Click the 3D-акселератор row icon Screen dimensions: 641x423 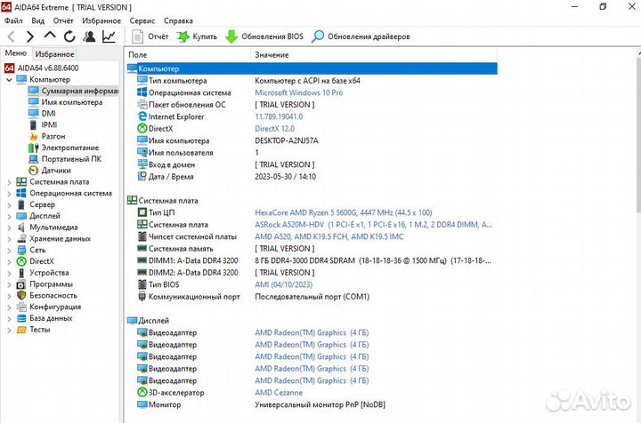pos(142,393)
